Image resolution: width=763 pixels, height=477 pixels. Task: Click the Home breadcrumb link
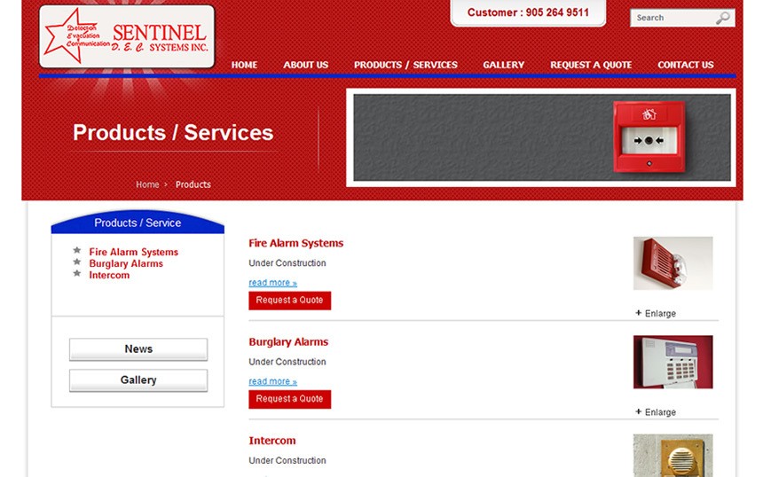coord(147,184)
